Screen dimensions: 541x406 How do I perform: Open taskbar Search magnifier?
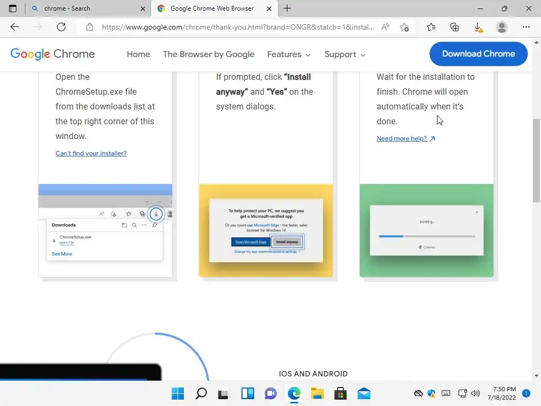[201, 393]
